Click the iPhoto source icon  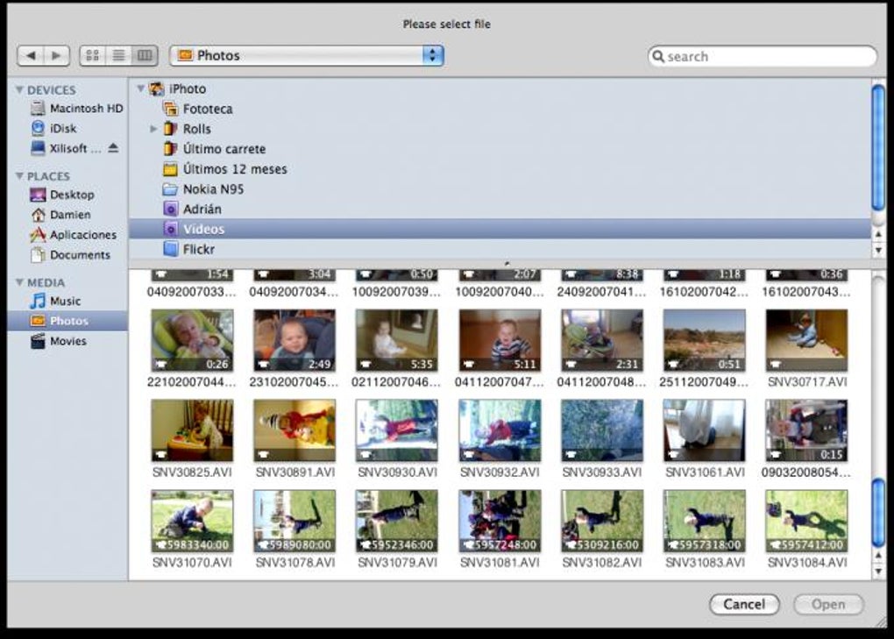[156, 89]
